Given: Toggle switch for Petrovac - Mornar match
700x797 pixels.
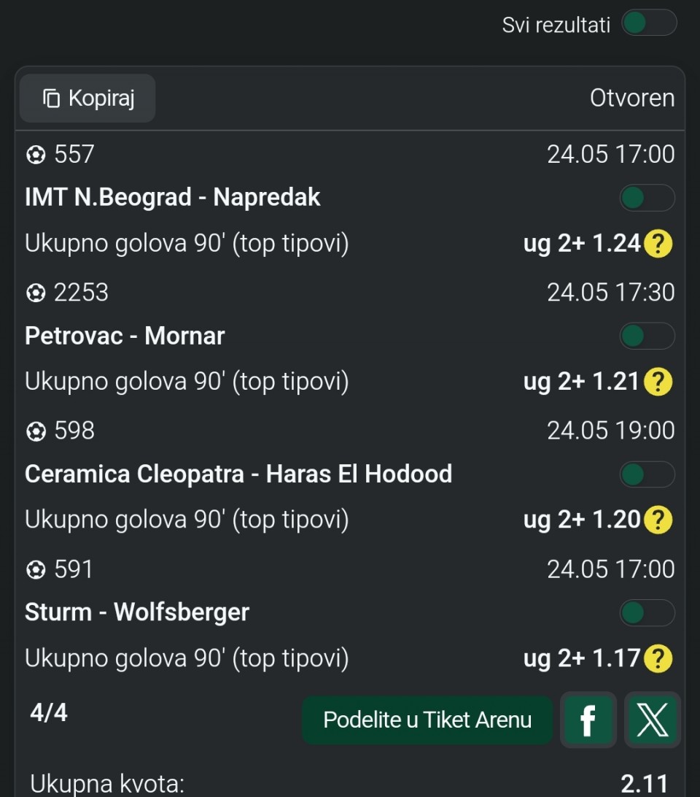Looking at the screenshot, I should pyautogui.click(x=647, y=336).
